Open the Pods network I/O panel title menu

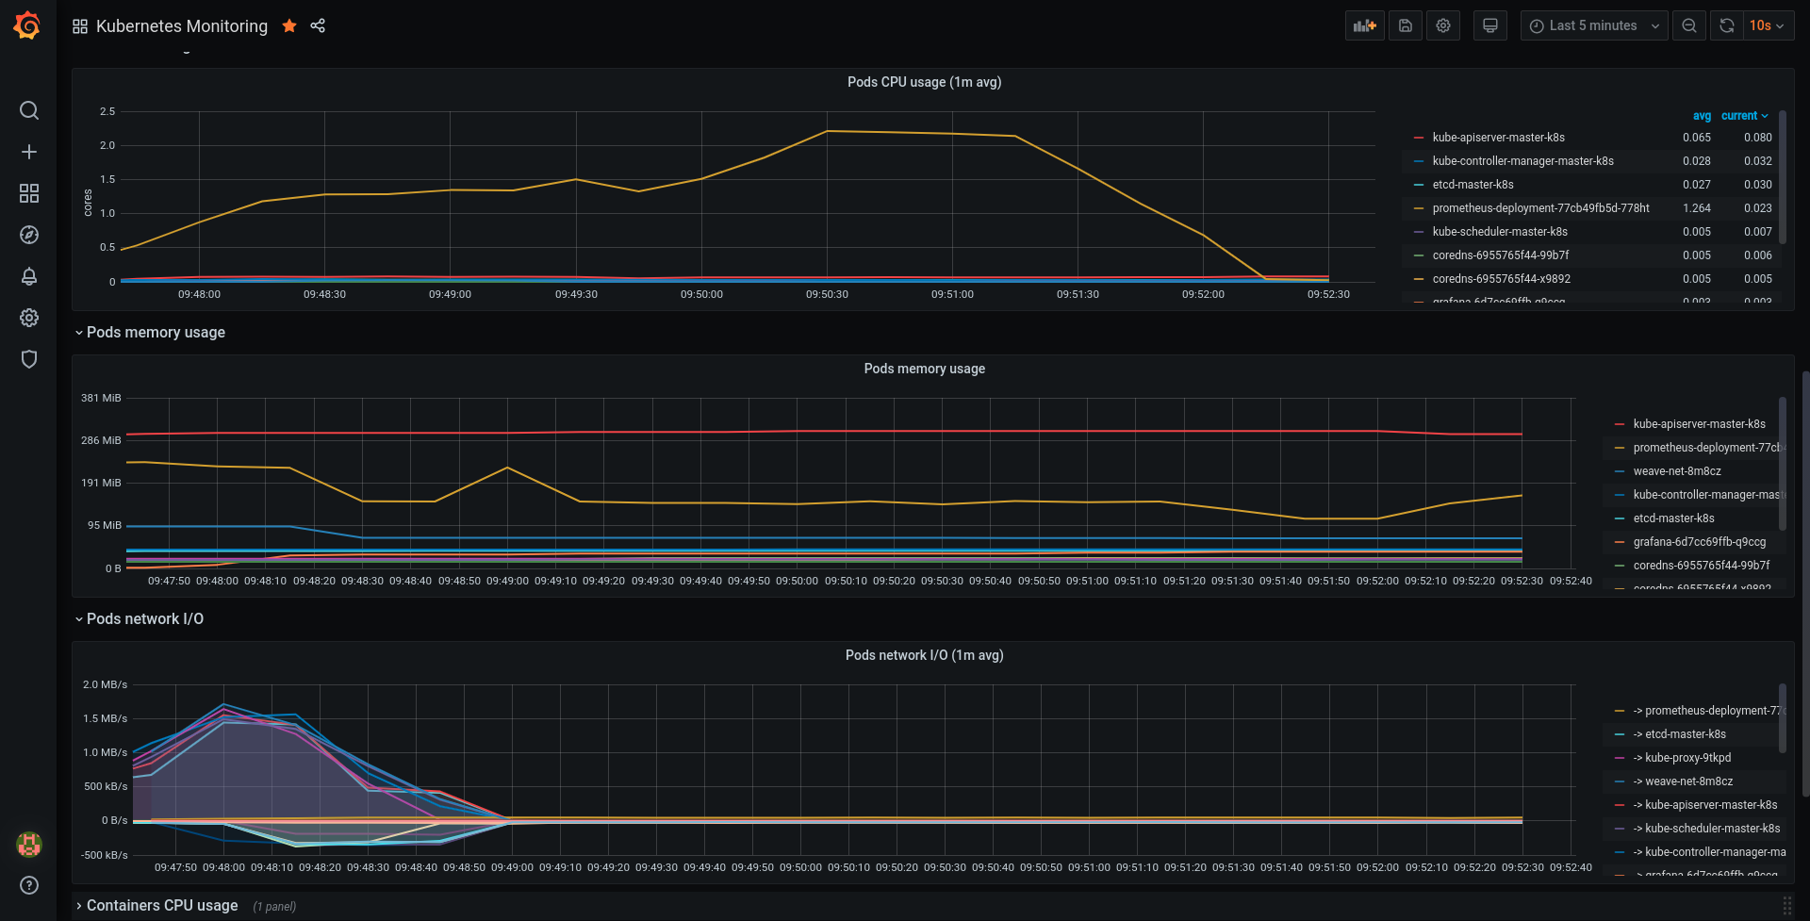pyautogui.click(x=924, y=655)
